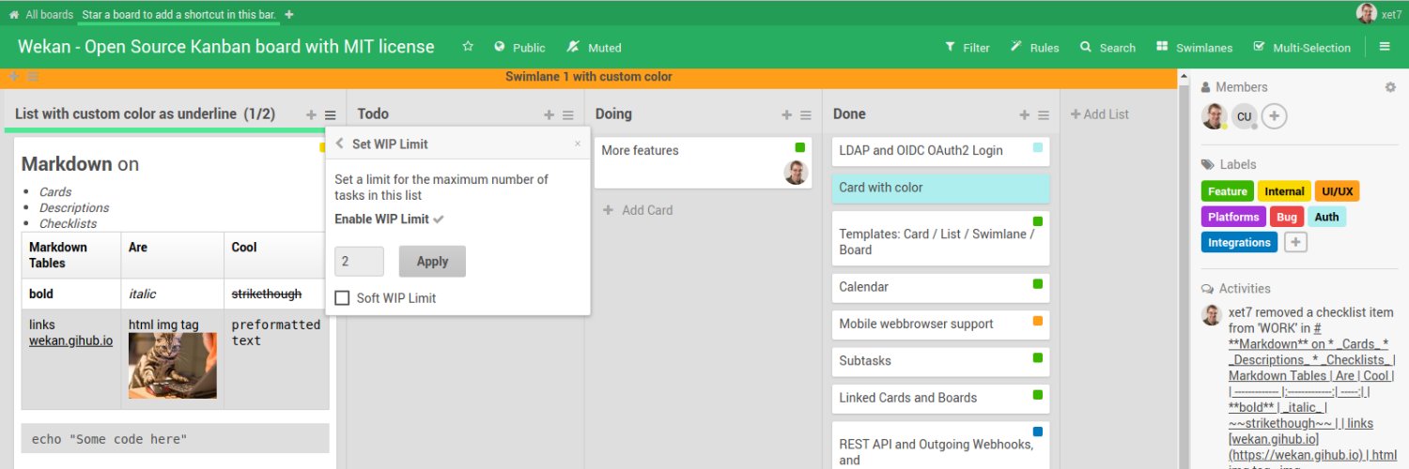Open board Search
This screenshot has height=469, width=1409.
pyautogui.click(x=1108, y=48)
